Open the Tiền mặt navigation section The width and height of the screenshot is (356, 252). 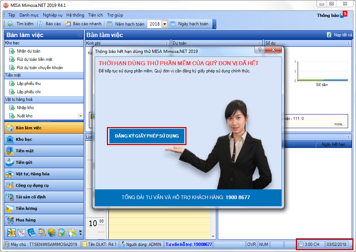pyautogui.click(x=44, y=151)
